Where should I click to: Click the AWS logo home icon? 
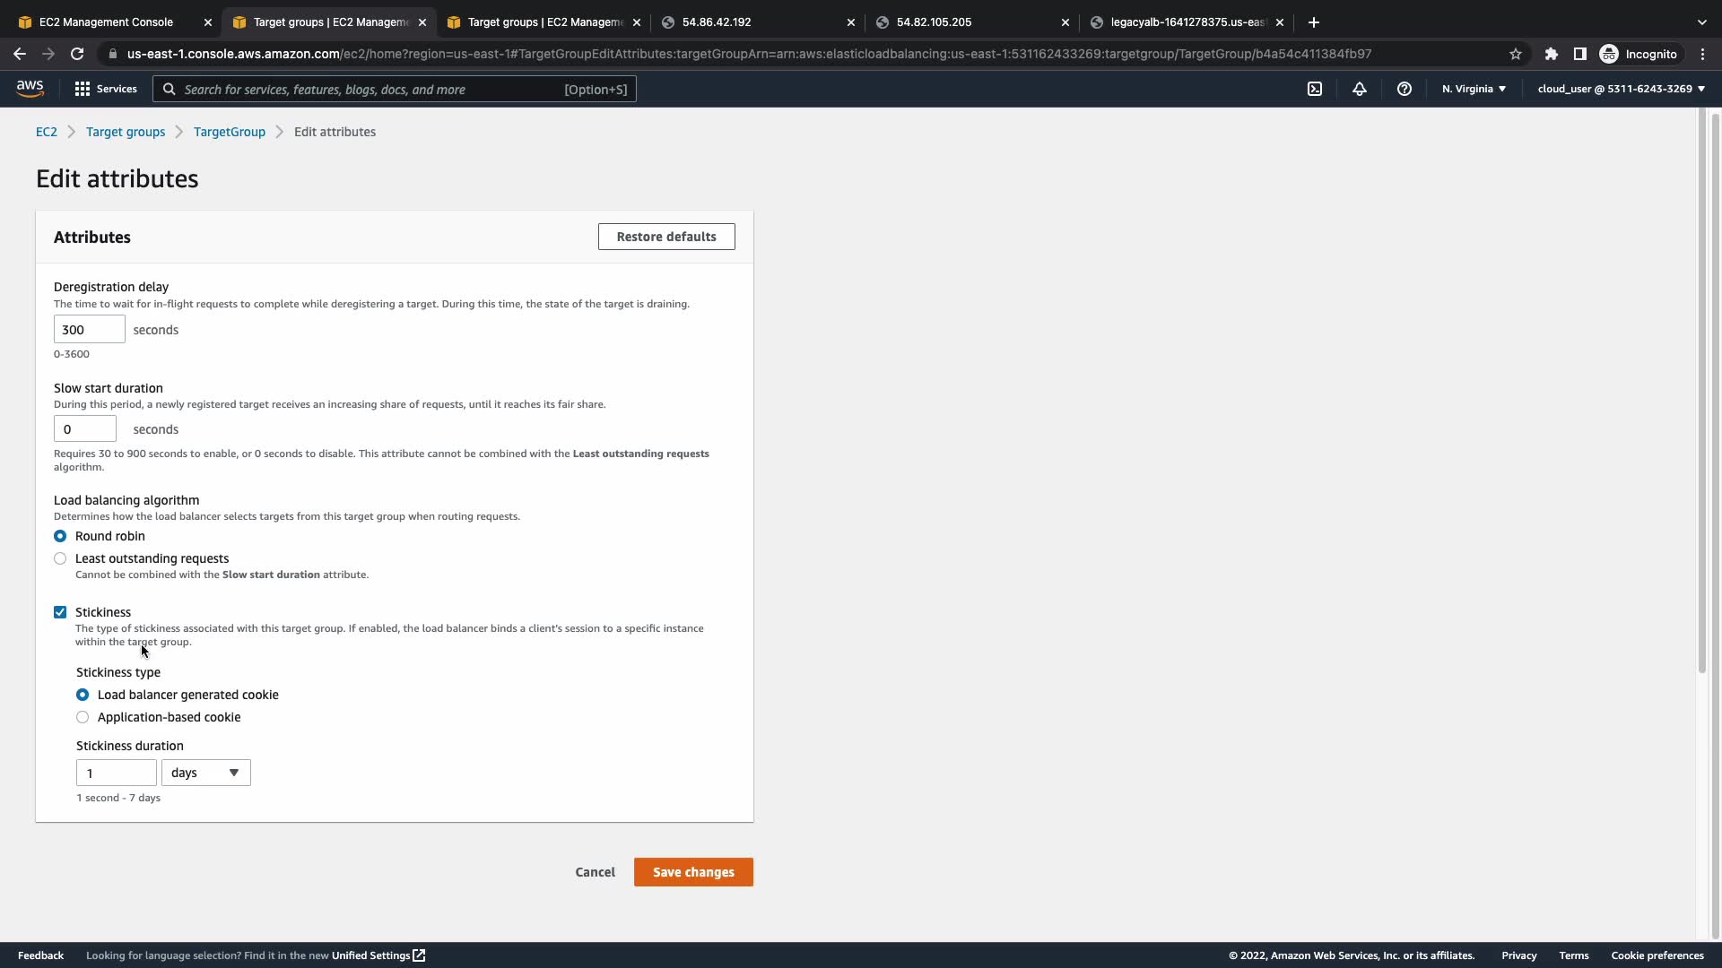pyautogui.click(x=30, y=89)
